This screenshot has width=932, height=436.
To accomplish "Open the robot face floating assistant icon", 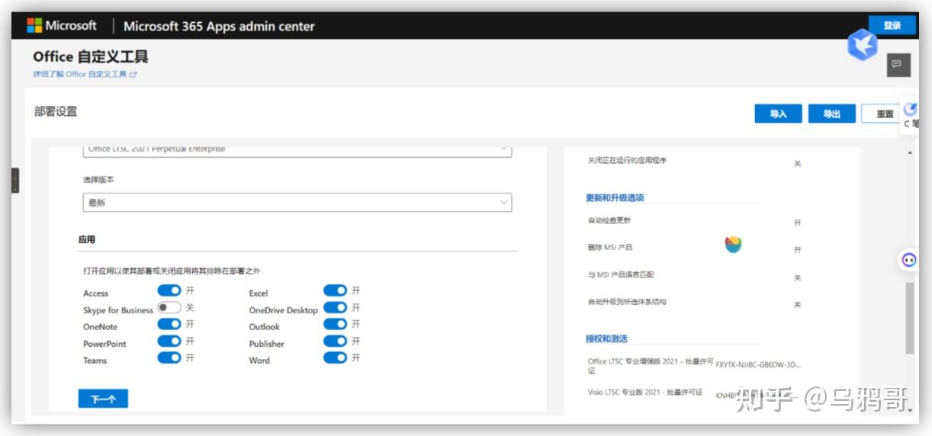I will pyautogui.click(x=909, y=260).
